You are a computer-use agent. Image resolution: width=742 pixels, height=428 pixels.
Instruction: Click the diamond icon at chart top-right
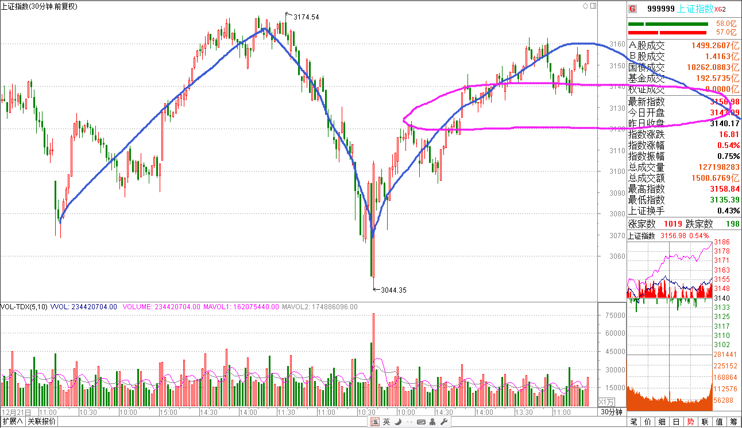pyautogui.click(x=585, y=6)
